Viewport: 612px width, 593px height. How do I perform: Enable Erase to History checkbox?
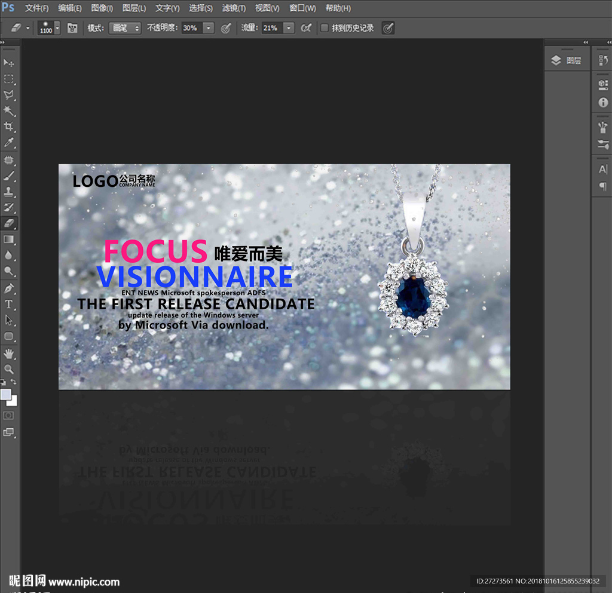click(x=324, y=27)
